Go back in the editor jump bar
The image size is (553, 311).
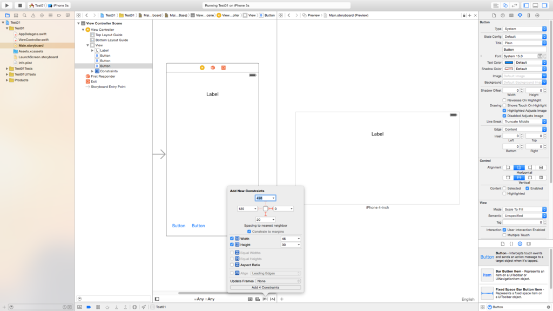pos(87,15)
